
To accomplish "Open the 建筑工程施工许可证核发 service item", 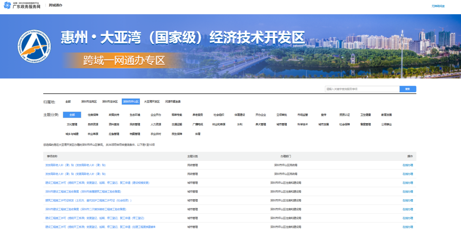I will [x=88, y=201].
